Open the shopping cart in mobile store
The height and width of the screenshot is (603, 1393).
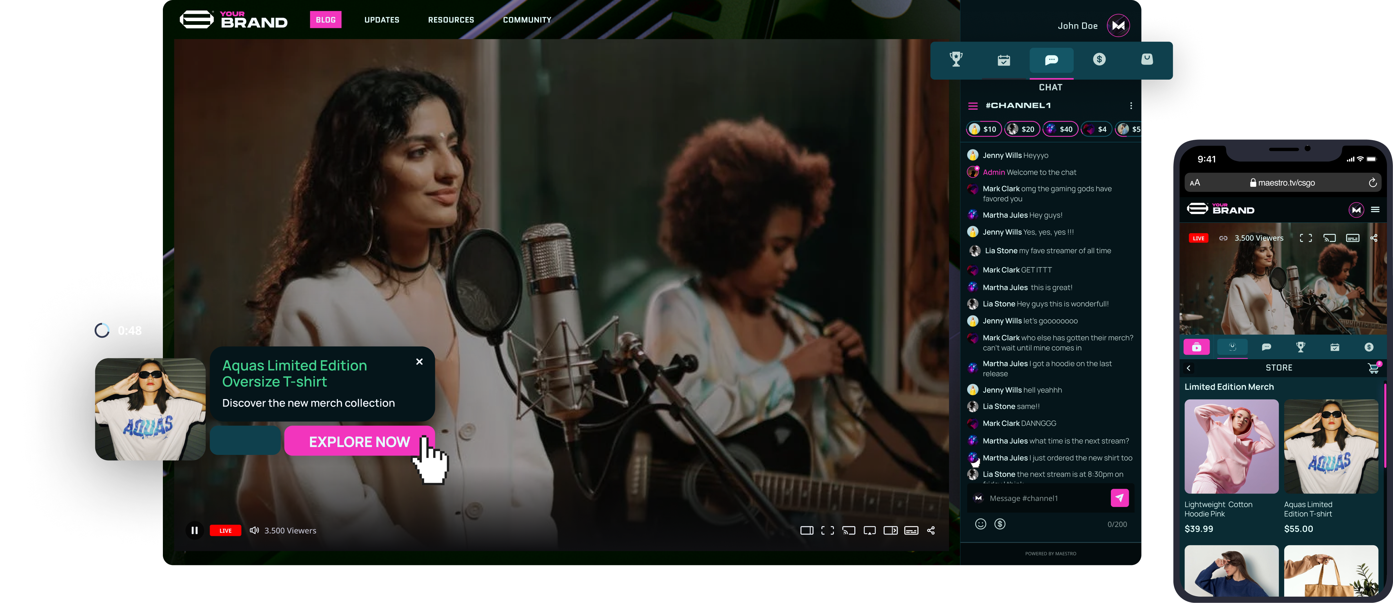[x=1373, y=368]
